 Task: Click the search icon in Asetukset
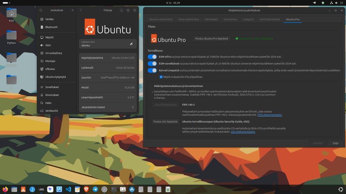(41, 10)
